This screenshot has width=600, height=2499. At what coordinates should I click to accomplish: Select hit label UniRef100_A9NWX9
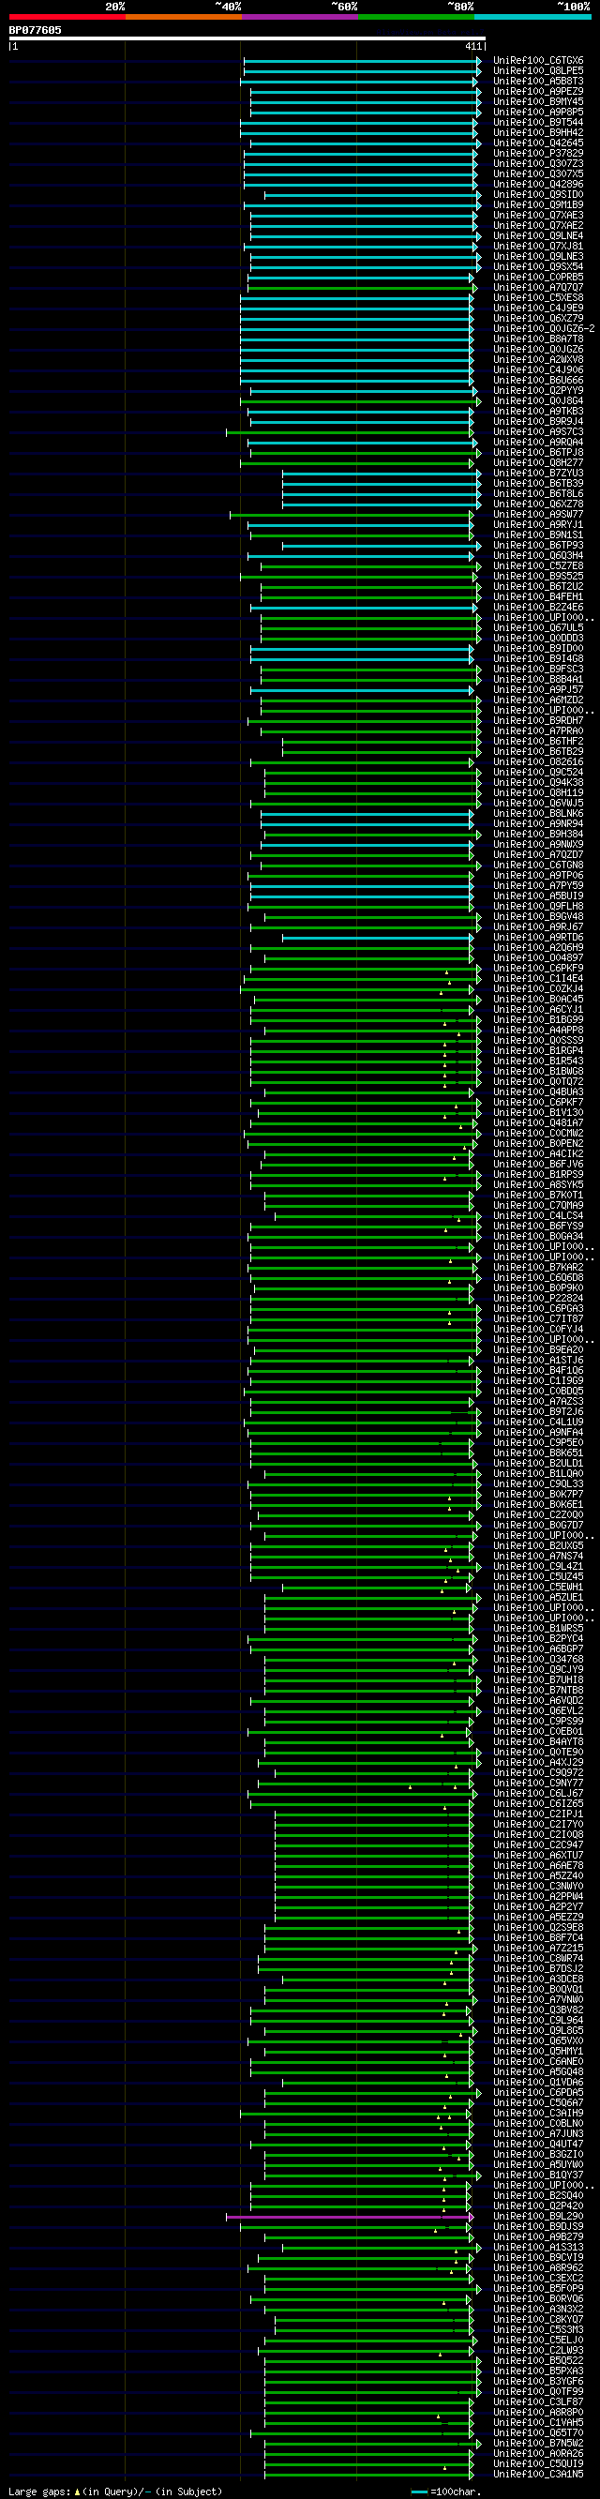point(538,844)
